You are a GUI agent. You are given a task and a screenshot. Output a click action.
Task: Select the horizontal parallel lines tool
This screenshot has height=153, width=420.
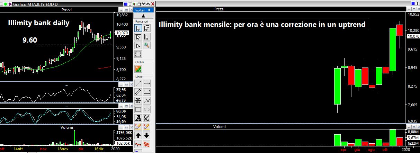tap(146, 92)
